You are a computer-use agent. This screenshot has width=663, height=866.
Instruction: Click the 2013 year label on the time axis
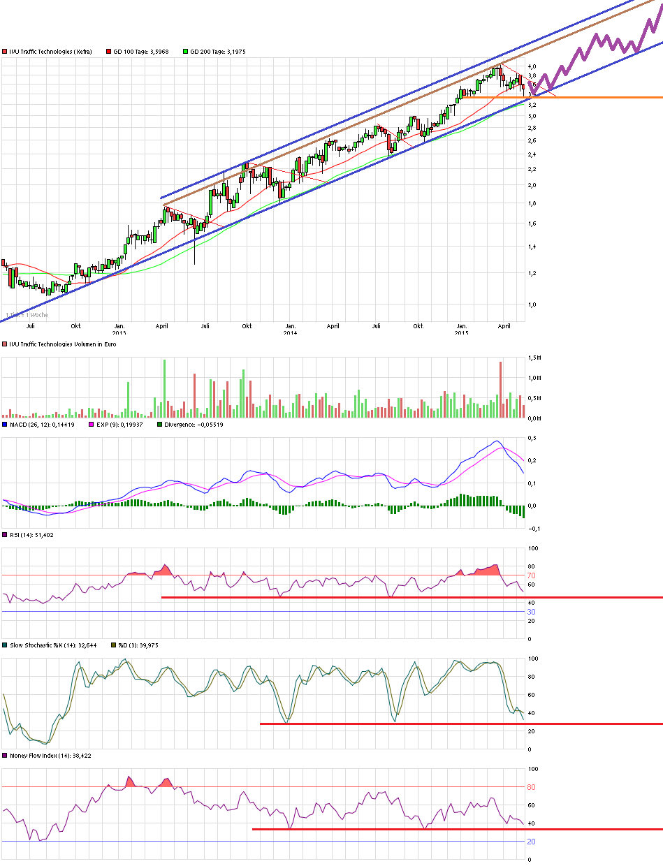tap(119, 332)
